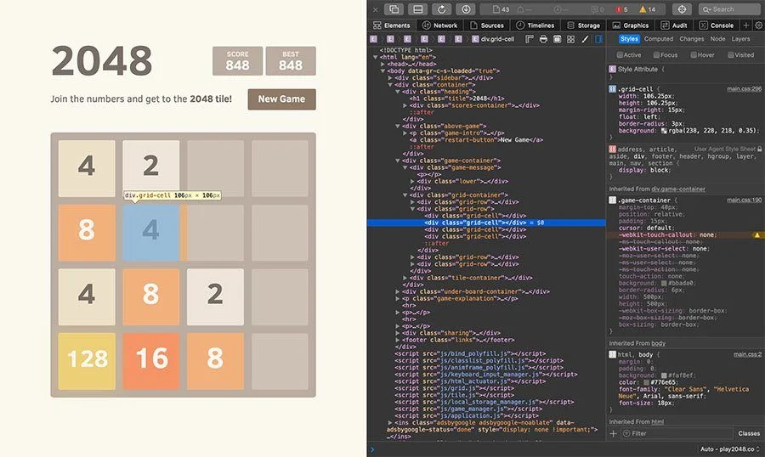Viewport: 765px width, 457px height.
Task: Click the rgba background color swatch
Action: [664, 131]
